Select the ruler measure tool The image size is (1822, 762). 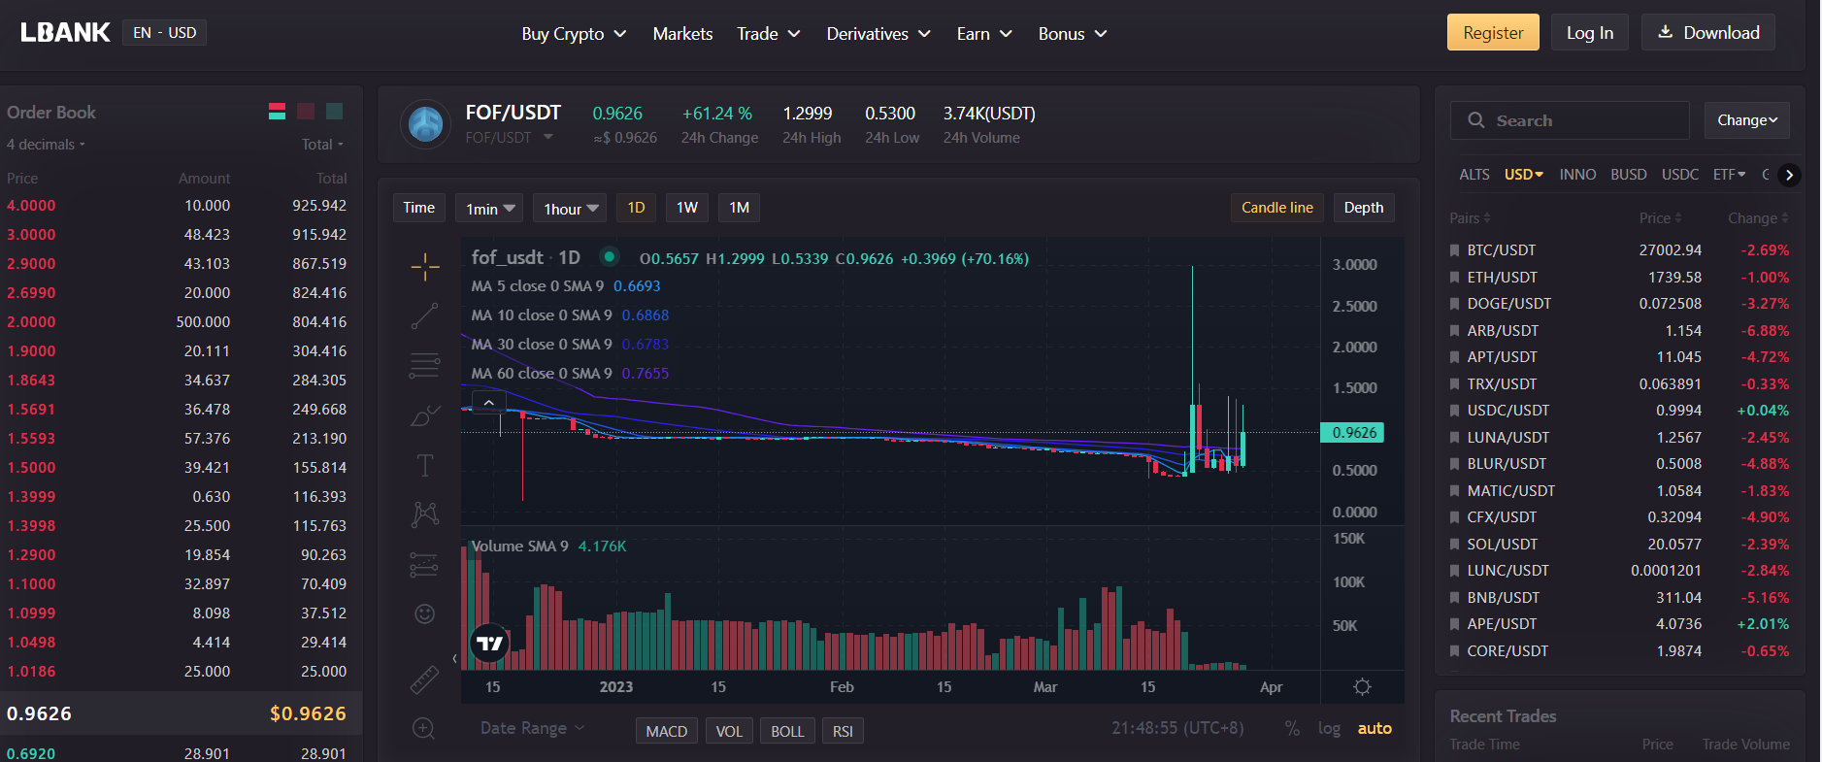[424, 679]
